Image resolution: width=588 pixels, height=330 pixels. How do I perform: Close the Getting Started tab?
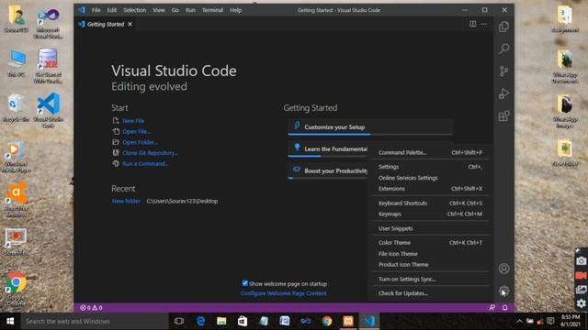(130, 24)
